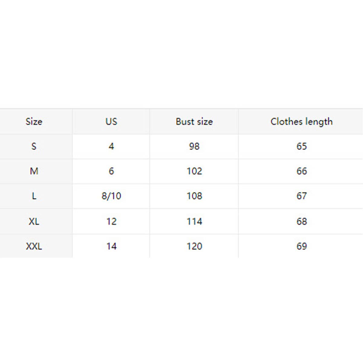Viewport: 363px width, 363px height.
Task: Select the US column header
Action: (x=111, y=122)
